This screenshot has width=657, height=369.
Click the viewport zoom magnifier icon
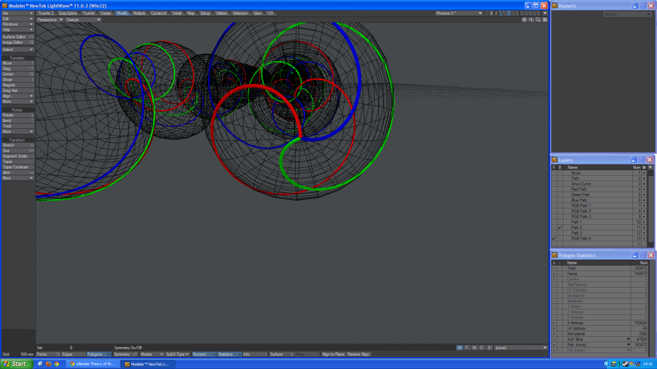click(538, 20)
